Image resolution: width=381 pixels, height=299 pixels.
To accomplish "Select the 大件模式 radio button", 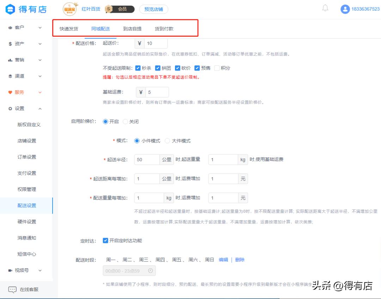I will click(167, 140).
